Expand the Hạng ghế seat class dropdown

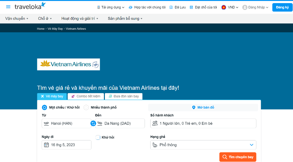(251, 145)
